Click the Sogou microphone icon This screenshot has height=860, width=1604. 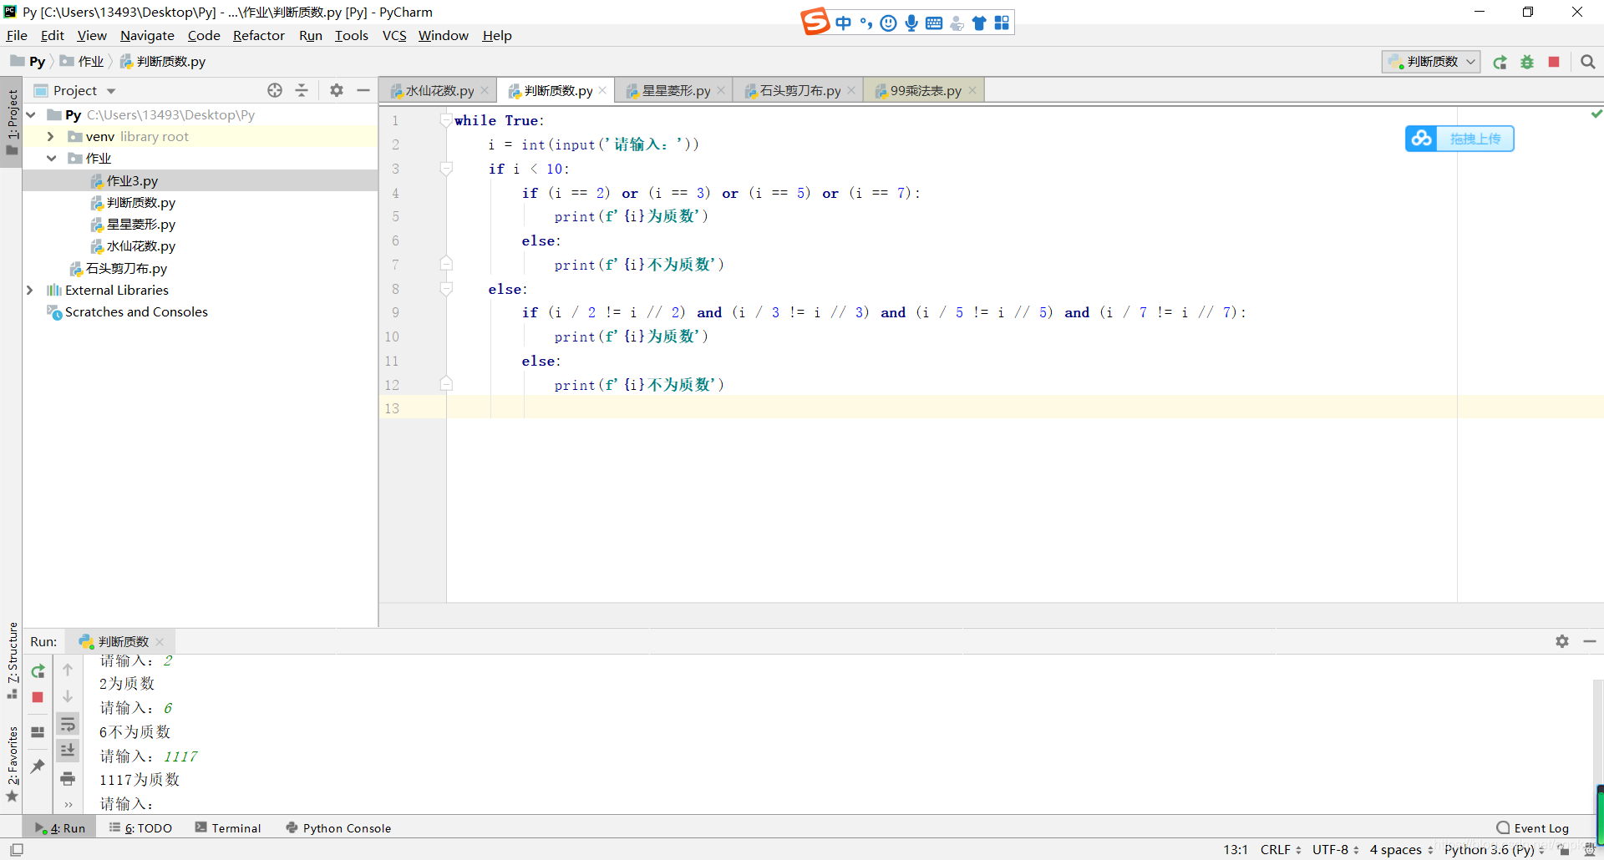point(911,23)
